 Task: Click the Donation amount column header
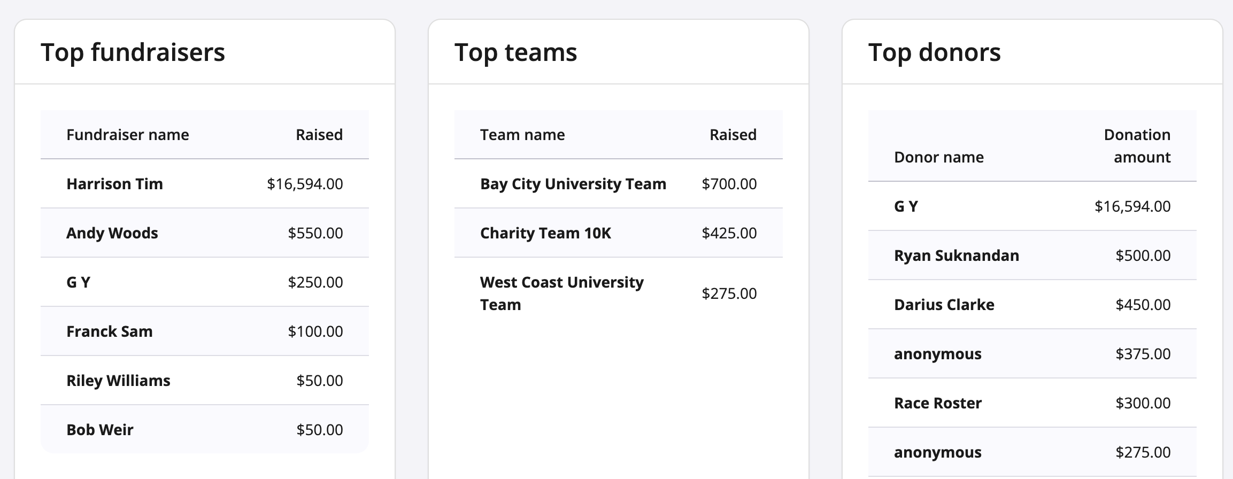point(1137,146)
